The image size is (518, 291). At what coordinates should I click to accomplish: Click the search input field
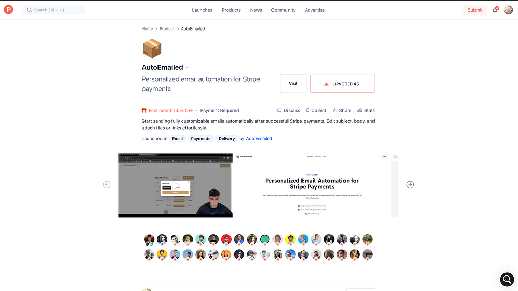point(54,10)
